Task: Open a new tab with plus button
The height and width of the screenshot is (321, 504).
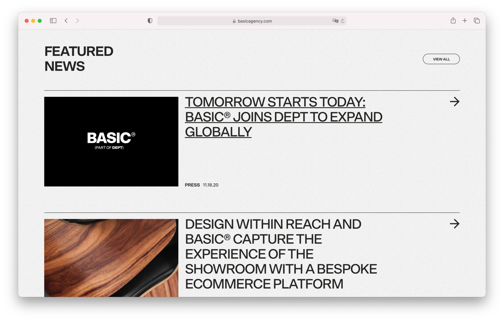Action: (x=465, y=21)
